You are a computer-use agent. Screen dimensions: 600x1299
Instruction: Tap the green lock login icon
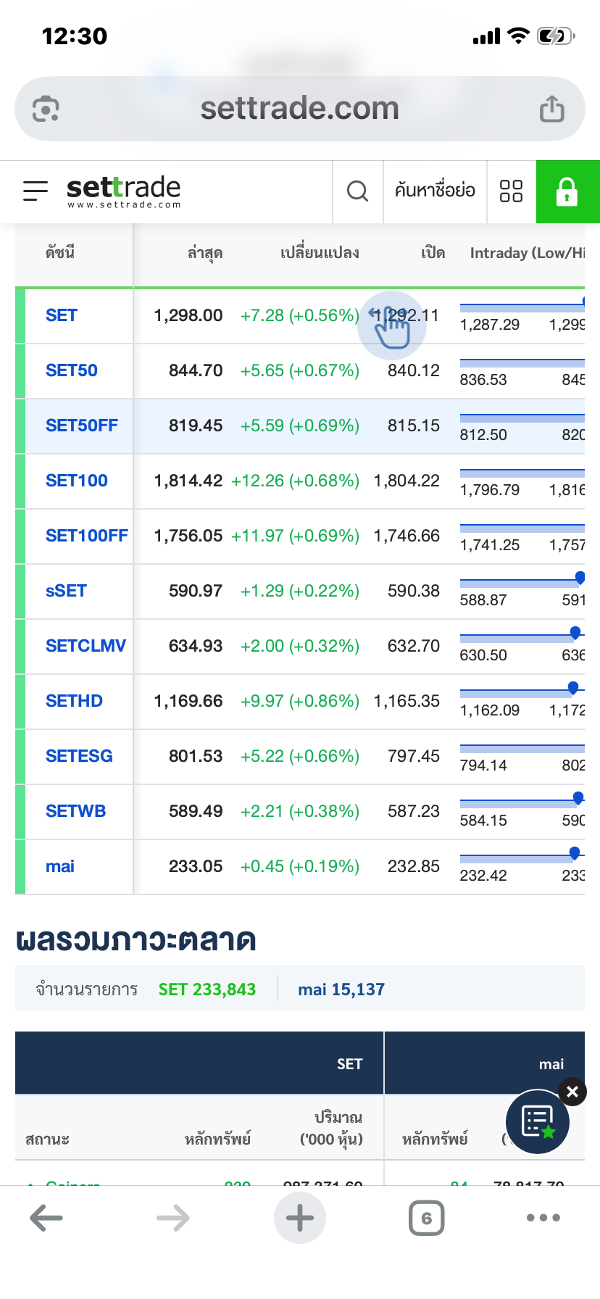pos(567,192)
